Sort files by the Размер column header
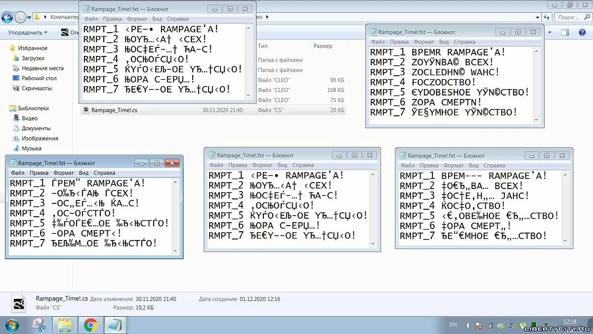 [322, 46]
